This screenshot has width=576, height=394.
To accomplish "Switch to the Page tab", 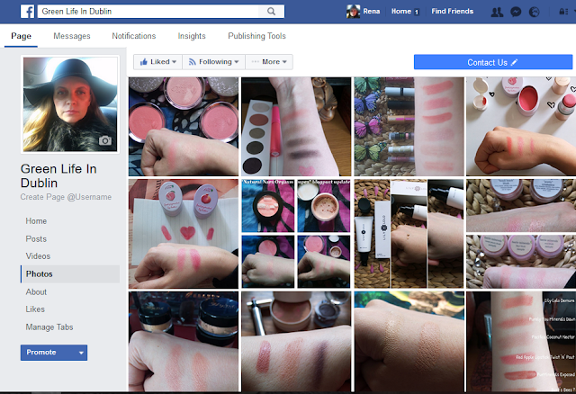I will (x=21, y=36).
